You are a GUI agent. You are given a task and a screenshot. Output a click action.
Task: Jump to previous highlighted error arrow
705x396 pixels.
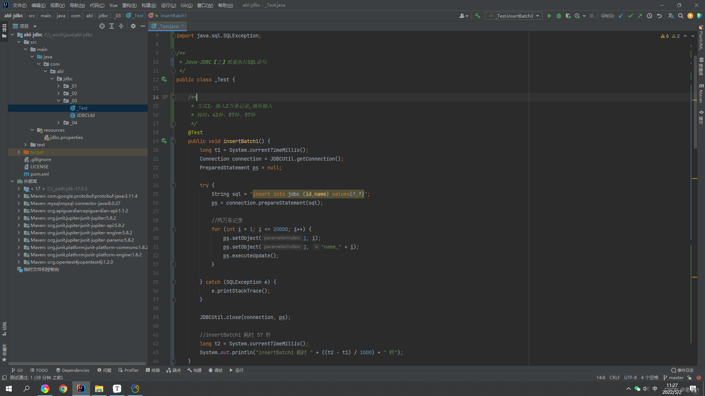(x=685, y=36)
